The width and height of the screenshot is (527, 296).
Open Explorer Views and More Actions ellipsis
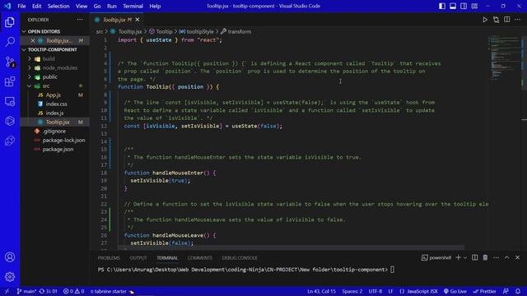80,20
